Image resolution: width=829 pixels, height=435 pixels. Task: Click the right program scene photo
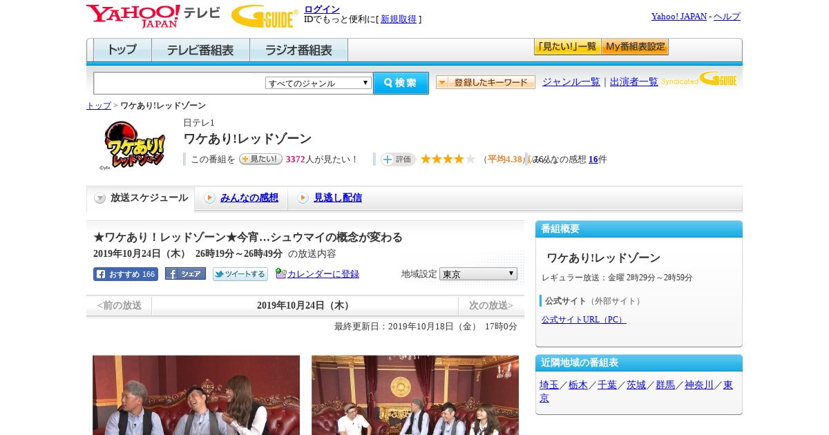point(415,395)
